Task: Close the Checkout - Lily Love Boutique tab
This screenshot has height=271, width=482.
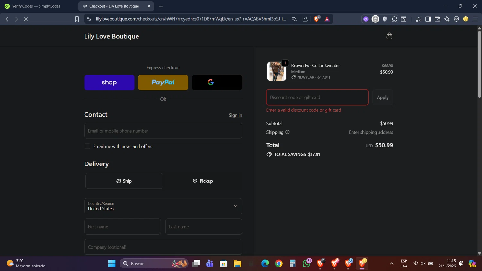Action: pyautogui.click(x=149, y=6)
